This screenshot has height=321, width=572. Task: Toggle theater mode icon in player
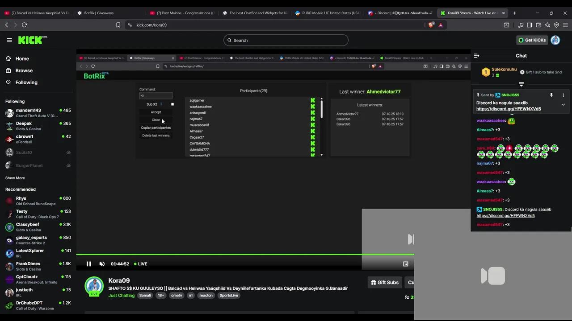click(406, 264)
